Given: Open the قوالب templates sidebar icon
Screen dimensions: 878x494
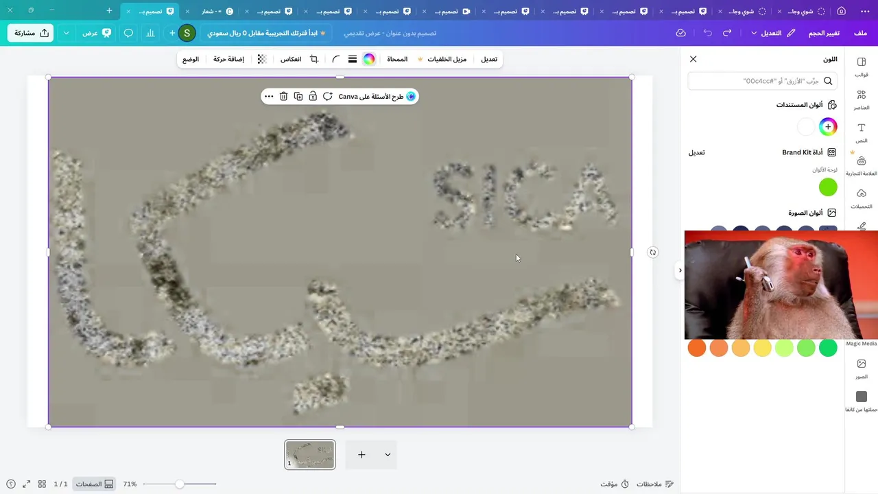Looking at the screenshot, I should click(862, 67).
